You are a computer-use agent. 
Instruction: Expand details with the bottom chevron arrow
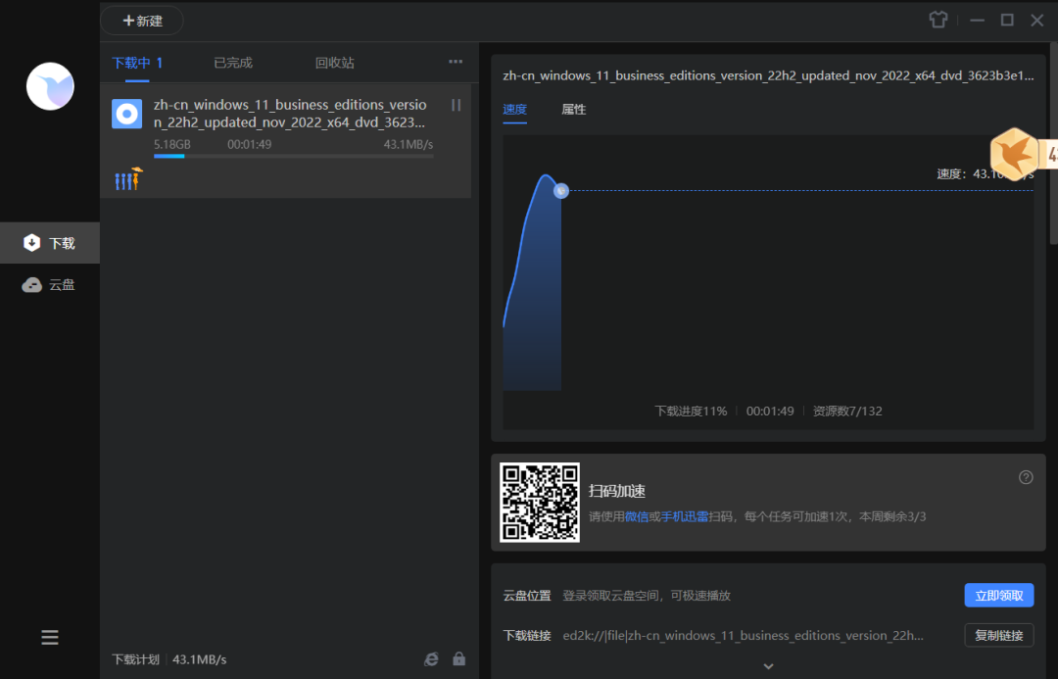point(768,666)
